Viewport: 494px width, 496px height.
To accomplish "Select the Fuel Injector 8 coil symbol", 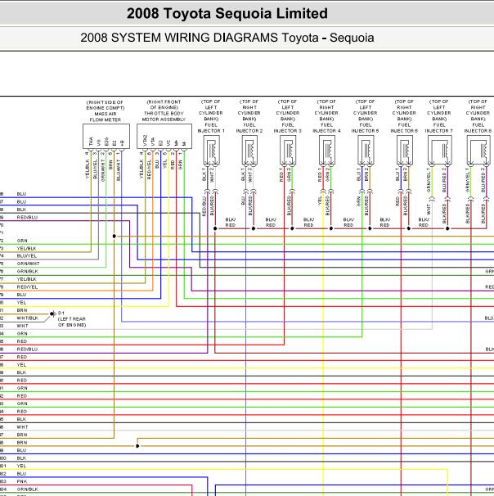I will click(478, 150).
